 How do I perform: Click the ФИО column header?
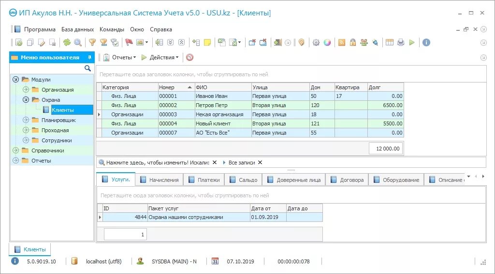point(223,87)
